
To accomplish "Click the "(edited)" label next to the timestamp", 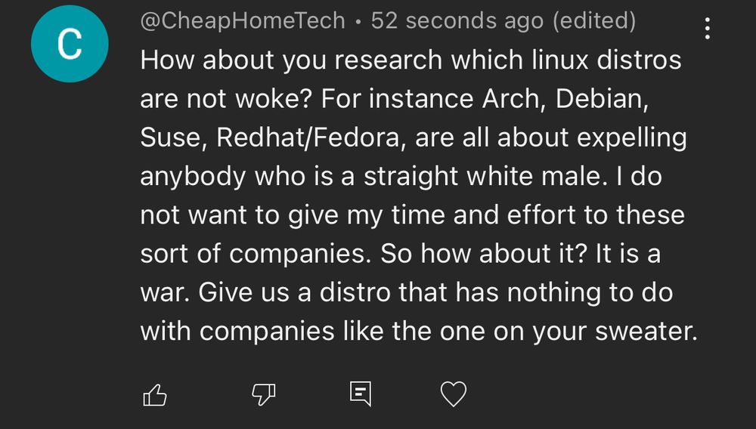I will [x=594, y=21].
